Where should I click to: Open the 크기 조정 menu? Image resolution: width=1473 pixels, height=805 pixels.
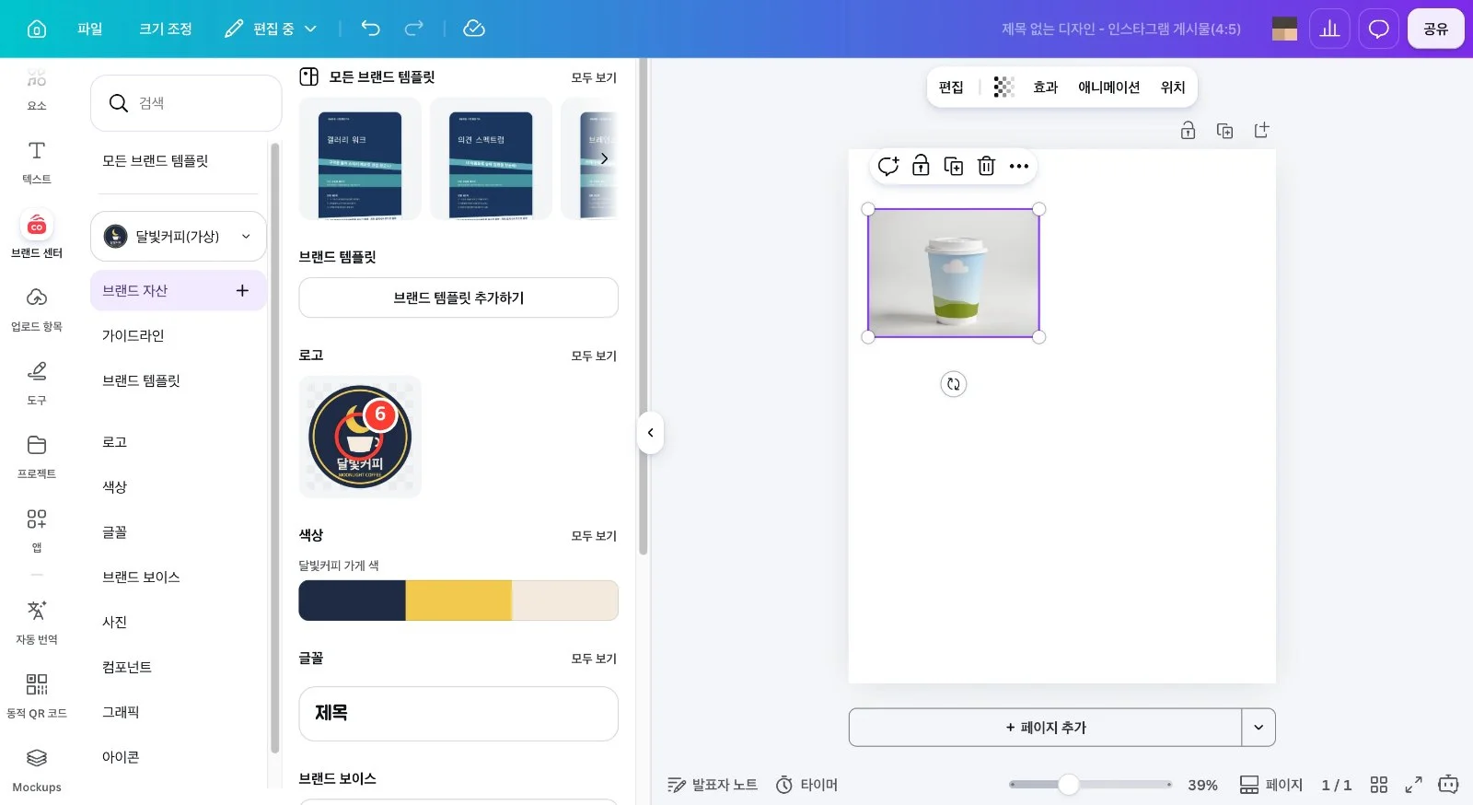pos(166,29)
